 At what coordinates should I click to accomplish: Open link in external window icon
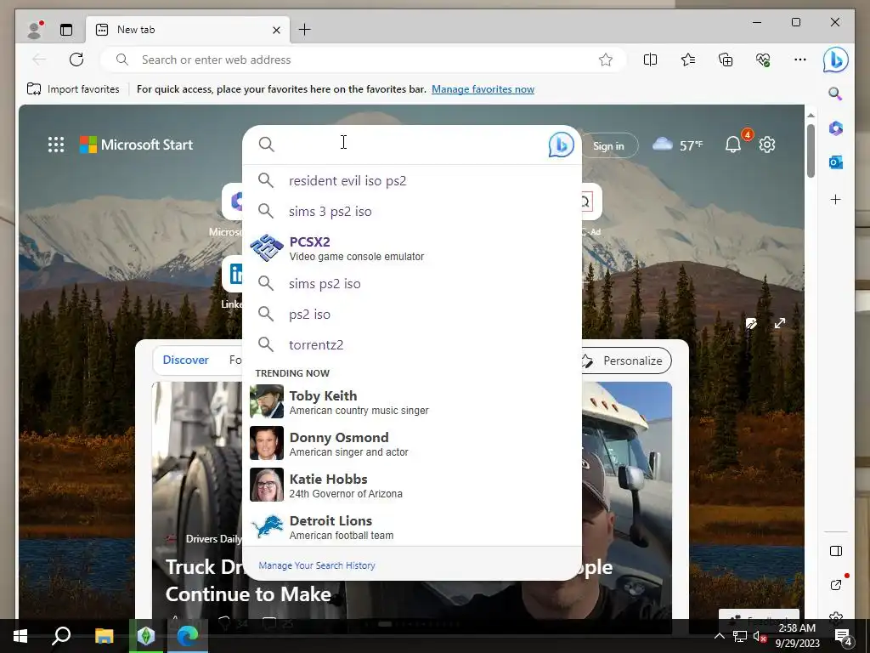pyautogui.click(x=836, y=585)
